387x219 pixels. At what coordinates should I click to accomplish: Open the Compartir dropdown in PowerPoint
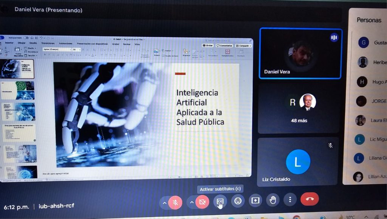pyautogui.click(x=243, y=46)
